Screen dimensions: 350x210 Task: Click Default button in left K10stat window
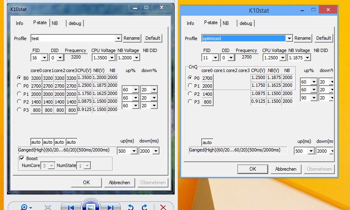153,38
